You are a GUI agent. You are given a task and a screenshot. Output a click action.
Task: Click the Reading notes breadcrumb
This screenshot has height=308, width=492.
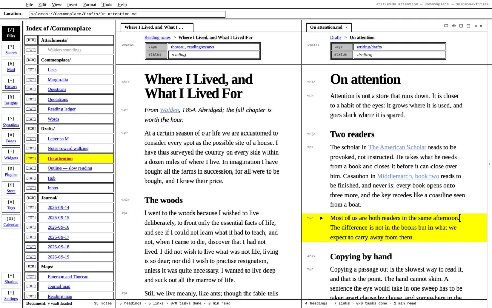[157, 37]
